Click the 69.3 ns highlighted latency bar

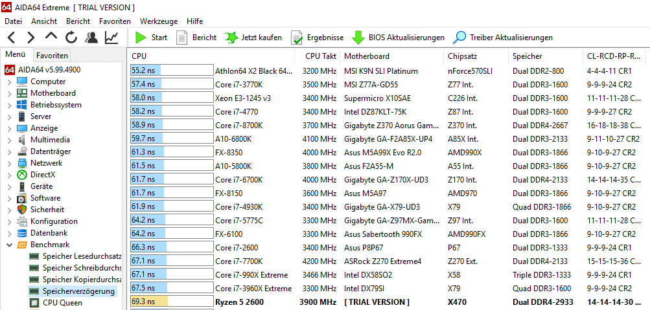coord(172,302)
